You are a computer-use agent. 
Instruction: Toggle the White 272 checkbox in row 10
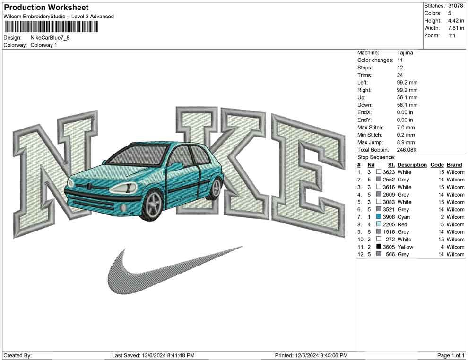[378, 240]
